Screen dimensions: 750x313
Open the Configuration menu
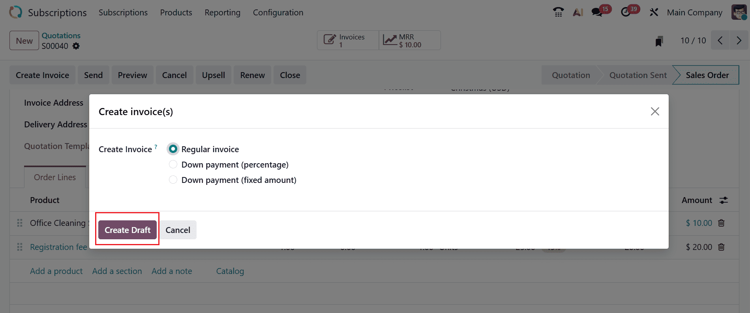[278, 13]
